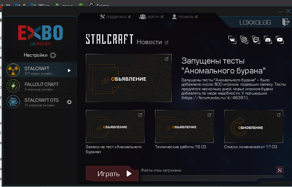Select FALLOUT CRAFT in the game list

[41, 86]
